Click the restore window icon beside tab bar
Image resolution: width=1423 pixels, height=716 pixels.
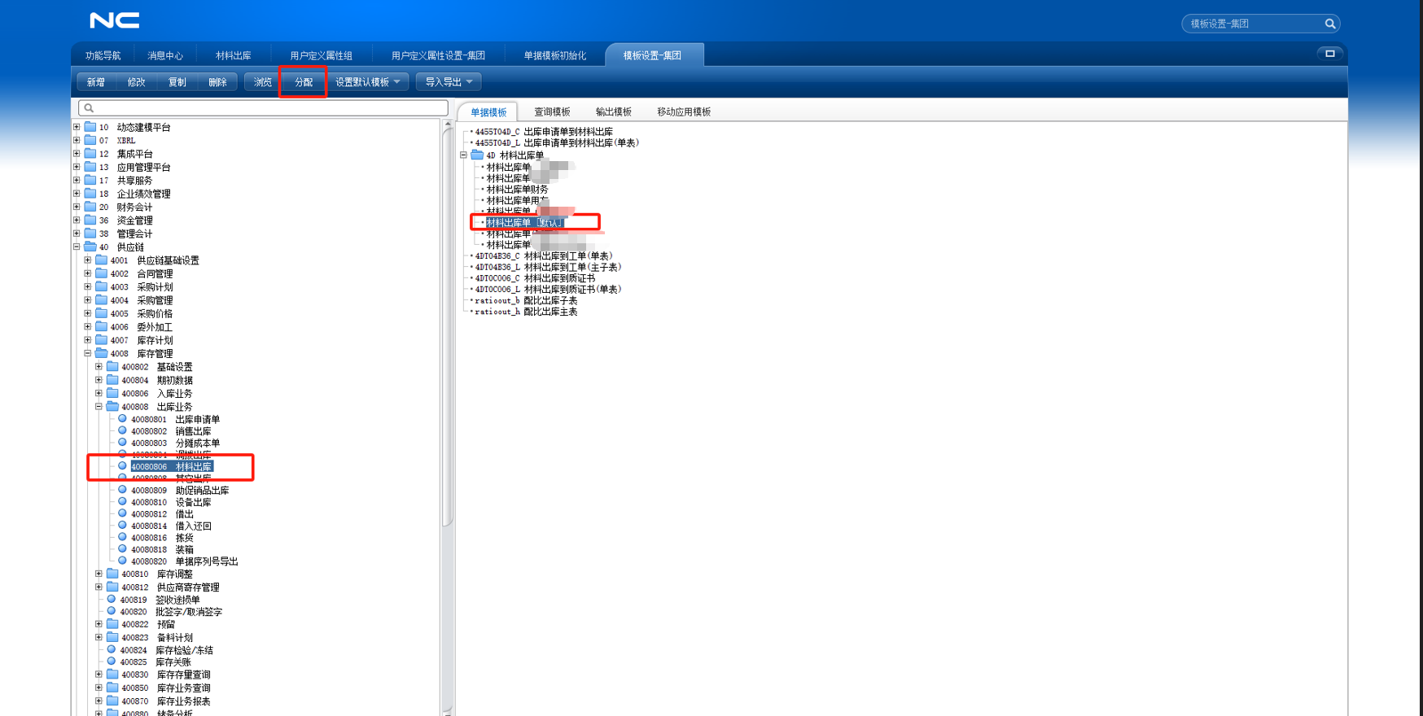[1330, 54]
